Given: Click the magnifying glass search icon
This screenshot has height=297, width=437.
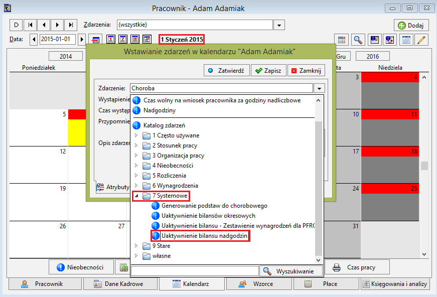Looking at the screenshot, I should [358, 40].
